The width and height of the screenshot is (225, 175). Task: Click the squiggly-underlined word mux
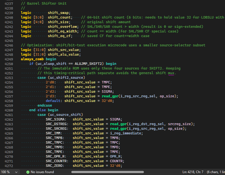[x=171, y=73]
